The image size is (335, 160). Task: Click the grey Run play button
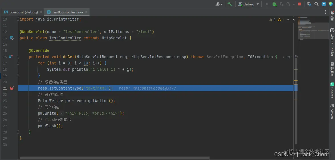click(267, 4)
